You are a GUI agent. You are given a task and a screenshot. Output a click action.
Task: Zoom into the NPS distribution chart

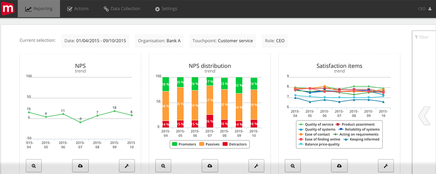point(163,165)
